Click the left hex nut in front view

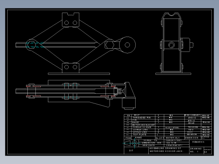point(31,45)
